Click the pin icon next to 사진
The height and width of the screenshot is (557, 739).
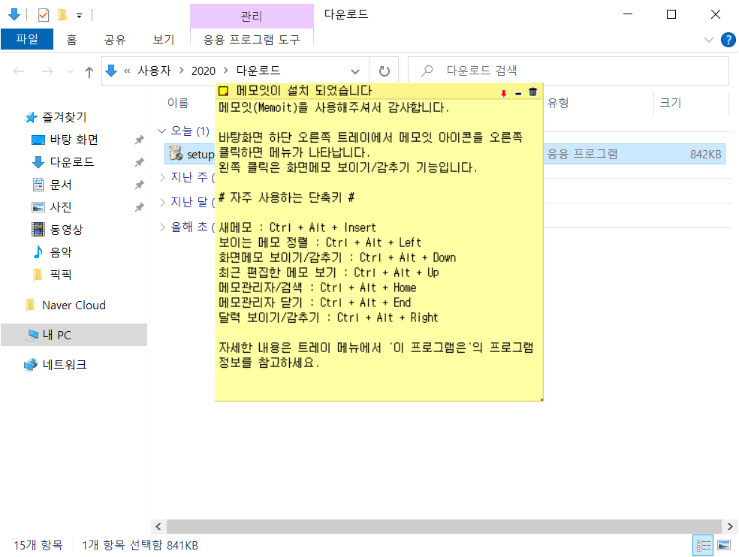click(139, 207)
